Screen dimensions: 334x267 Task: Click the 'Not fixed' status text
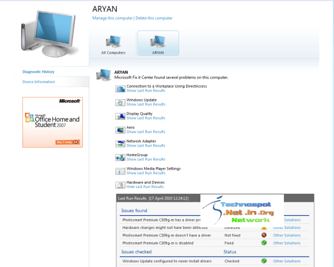tap(232, 235)
